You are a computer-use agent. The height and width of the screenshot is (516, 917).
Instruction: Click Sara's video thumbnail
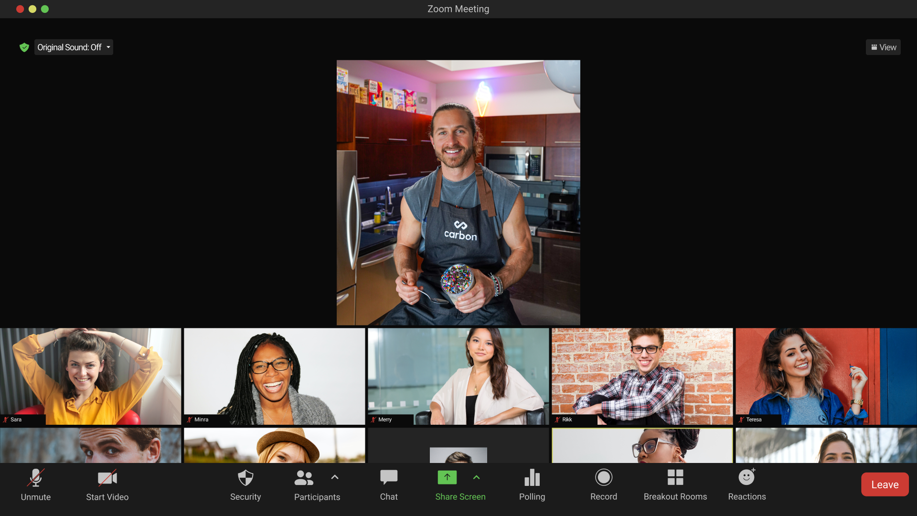pyautogui.click(x=90, y=376)
